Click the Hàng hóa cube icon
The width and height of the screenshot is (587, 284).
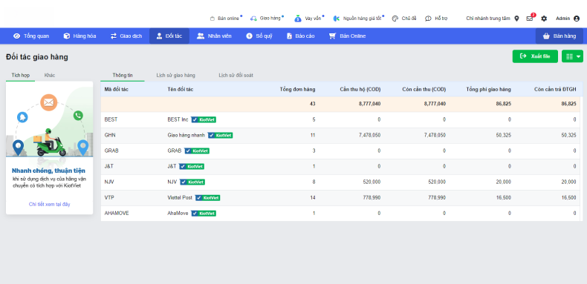(67, 36)
